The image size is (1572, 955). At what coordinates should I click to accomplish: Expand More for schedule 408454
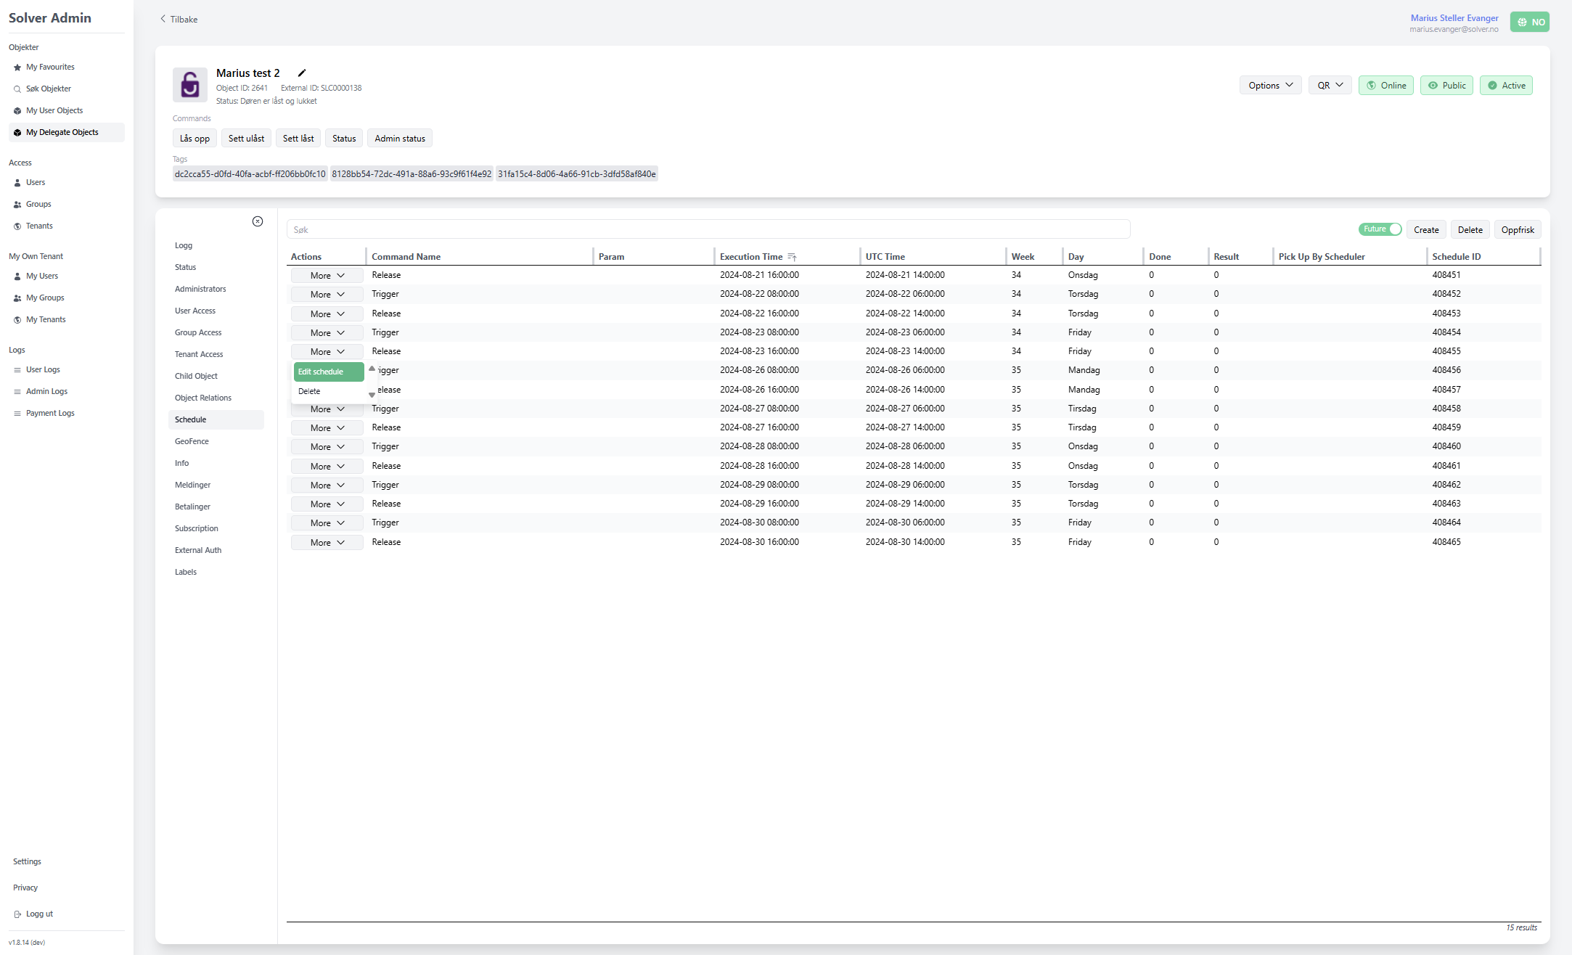coord(327,333)
